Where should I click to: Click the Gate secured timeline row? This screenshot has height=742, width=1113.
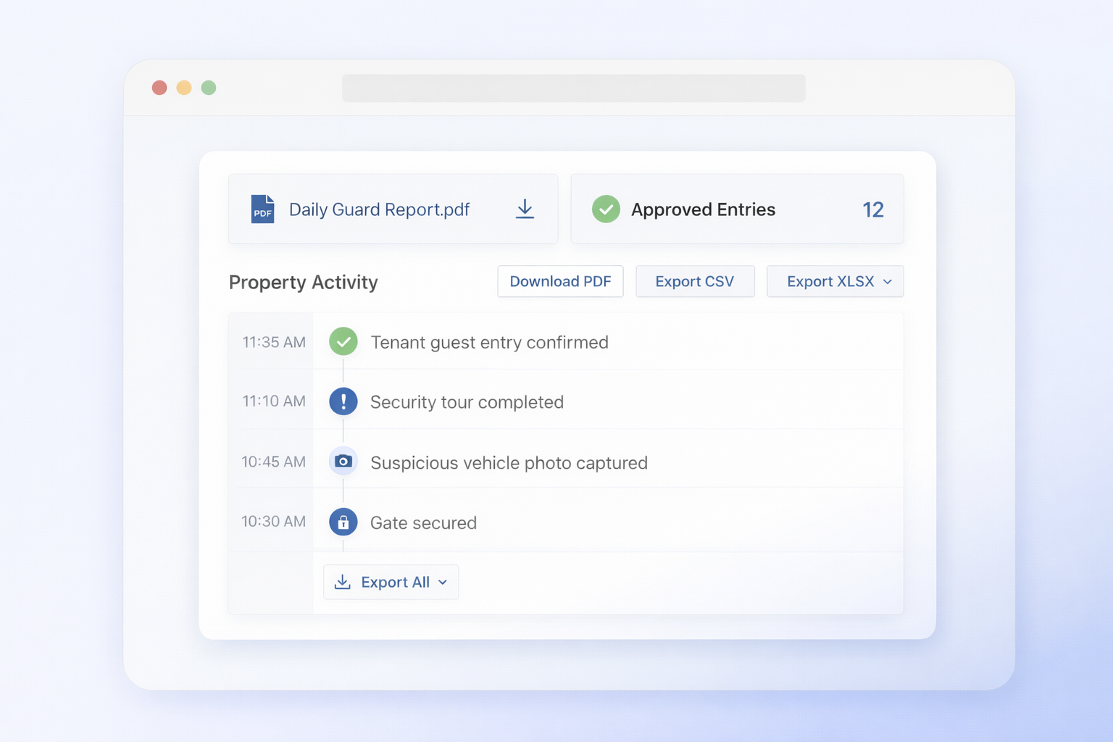click(x=580, y=522)
